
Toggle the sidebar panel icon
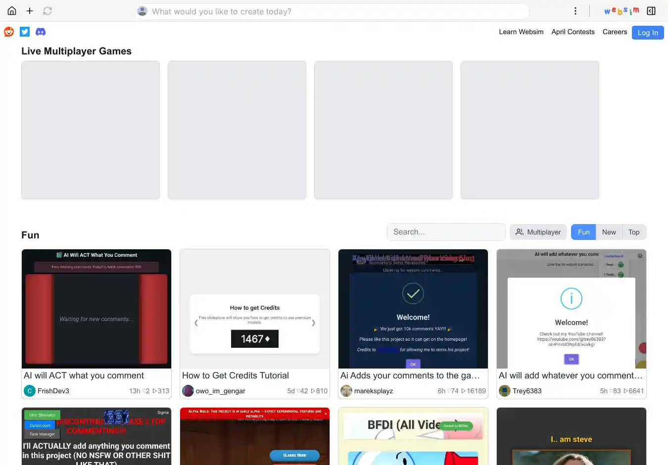click(x=651, y=11)
